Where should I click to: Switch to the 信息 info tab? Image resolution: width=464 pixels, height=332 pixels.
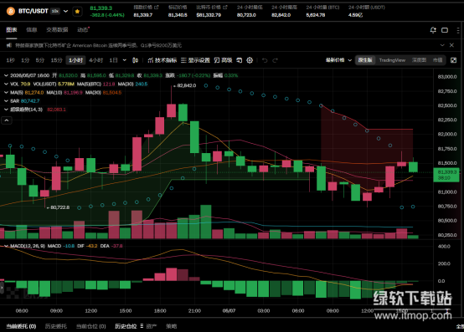point(31,29)
